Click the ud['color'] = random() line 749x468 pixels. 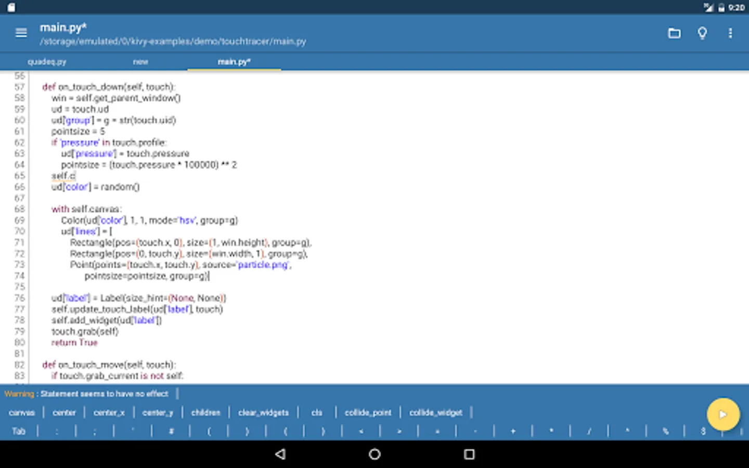(x=95, y=187)
